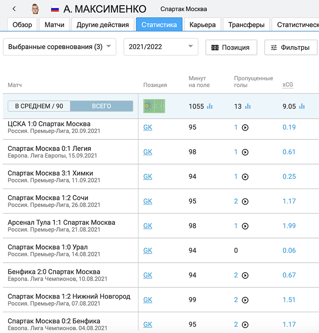Play conceded goals video for Бенфика 2:0 match
The height and width of the screenshot is (333, 319).
(245, 275)
